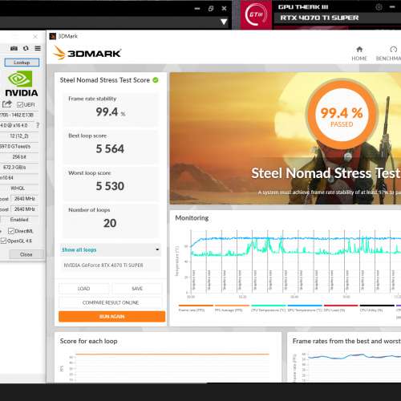Click the Monitoring panel heading
Viewport: 401px width, 401px height.
click(192, 218)
